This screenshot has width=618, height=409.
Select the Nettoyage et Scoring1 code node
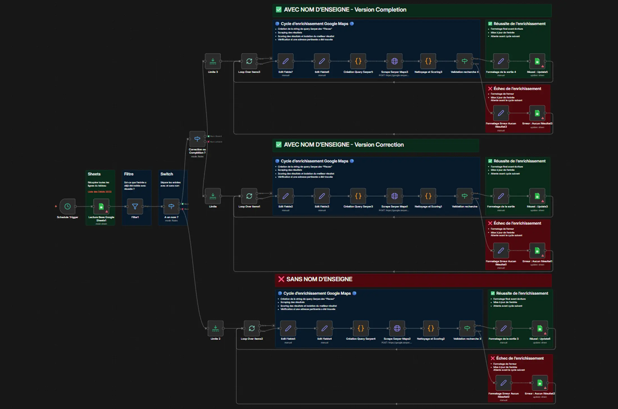point(428,196)
